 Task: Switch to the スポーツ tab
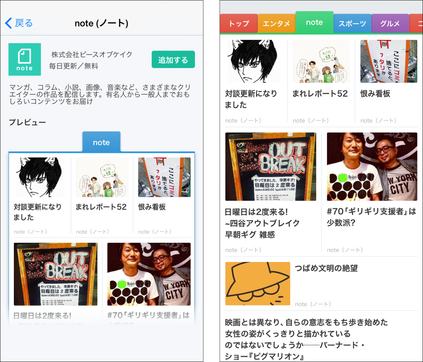coord(352,23)
